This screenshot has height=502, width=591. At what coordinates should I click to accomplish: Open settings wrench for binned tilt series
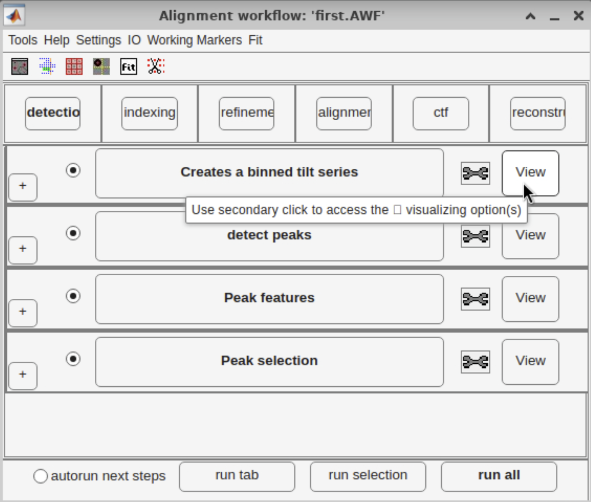(475, 173)
